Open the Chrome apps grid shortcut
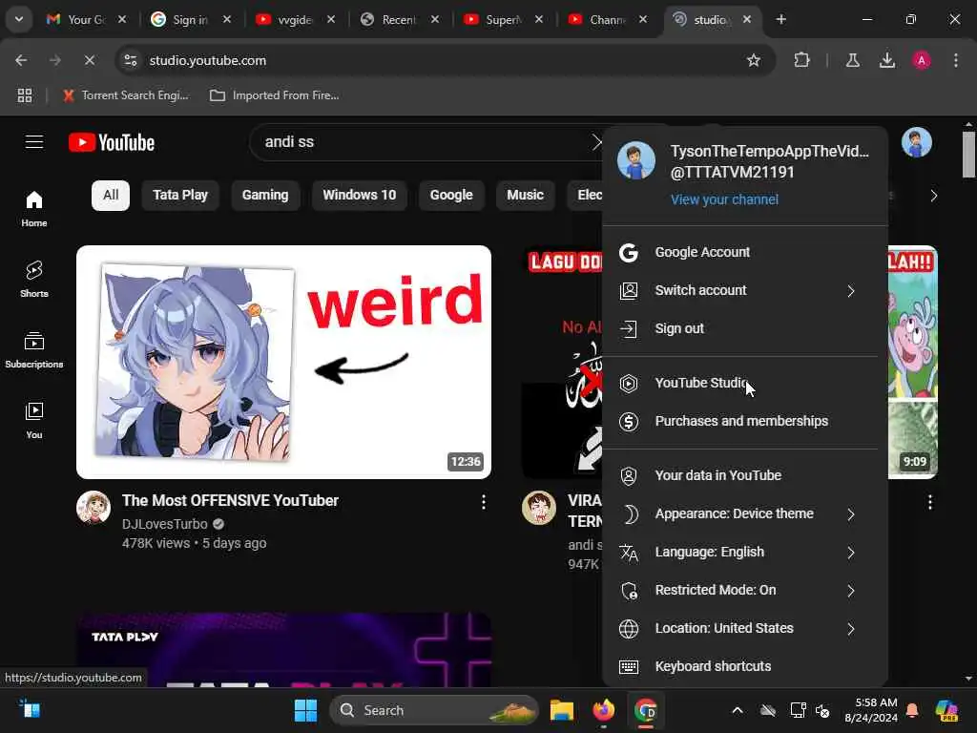The height and width of the screenshot is (733, 977). coord(25,95)
